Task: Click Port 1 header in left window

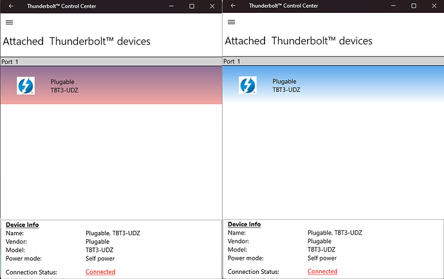Action: point(111,62)
